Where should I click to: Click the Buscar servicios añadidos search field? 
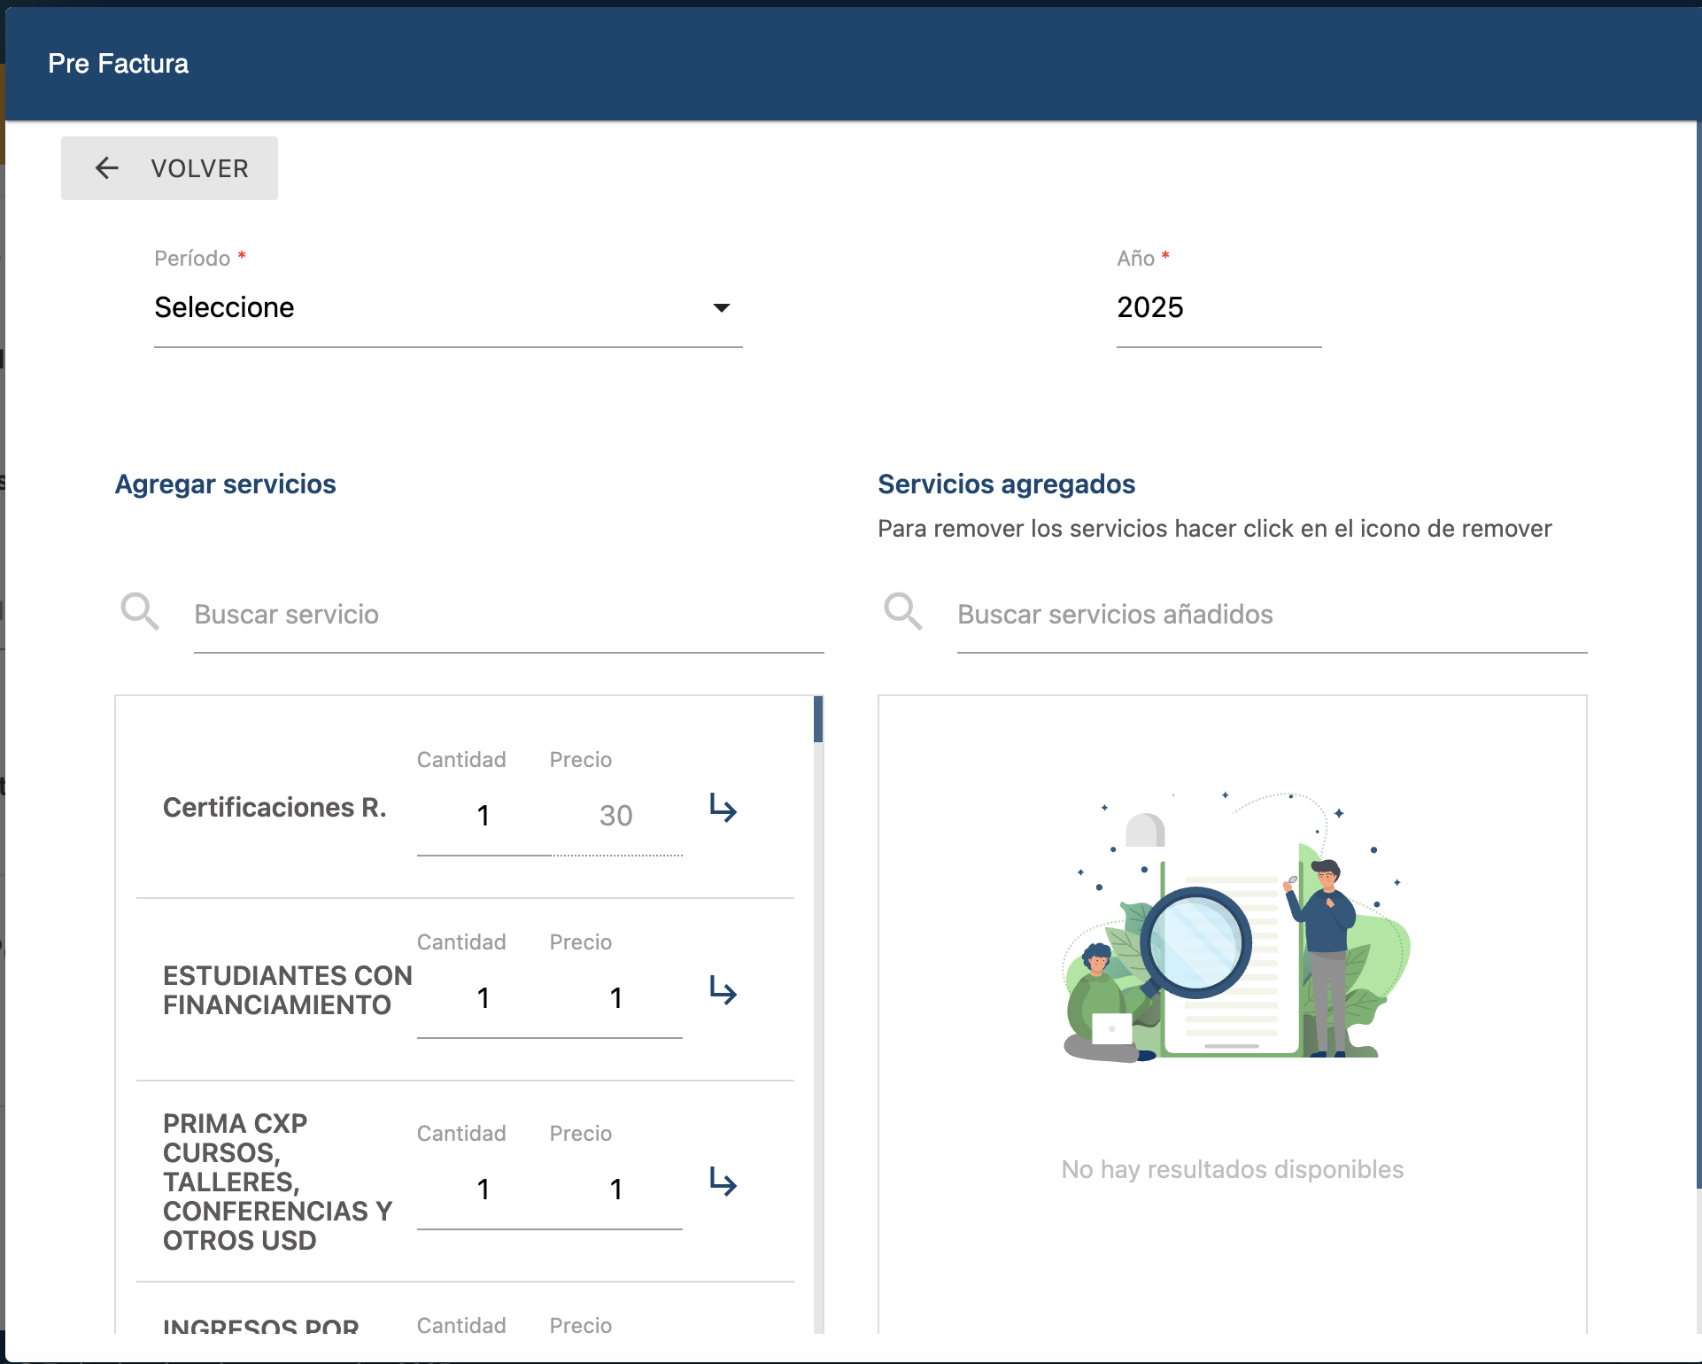coord(1271,615)
